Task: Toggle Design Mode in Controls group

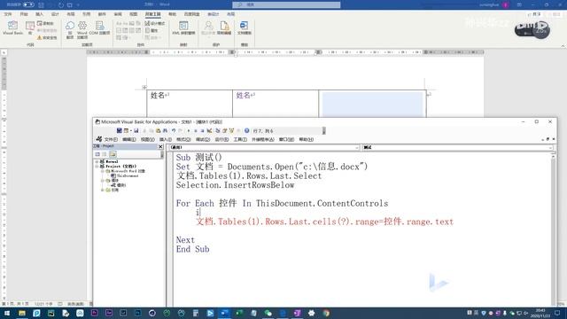Action: [155, 24]
